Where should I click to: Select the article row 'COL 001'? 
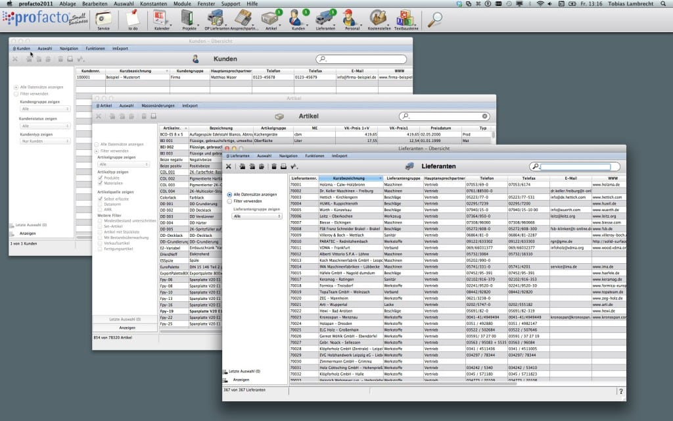pyautogui.click(x=191, y=172)
